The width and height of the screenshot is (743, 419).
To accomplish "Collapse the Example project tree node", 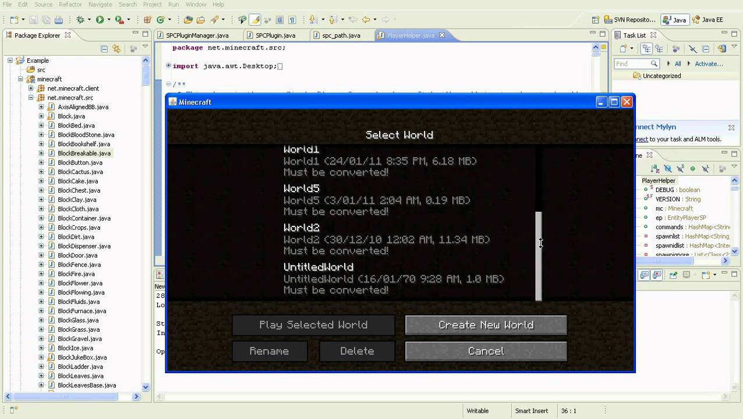I will click(x=10, y=61).
